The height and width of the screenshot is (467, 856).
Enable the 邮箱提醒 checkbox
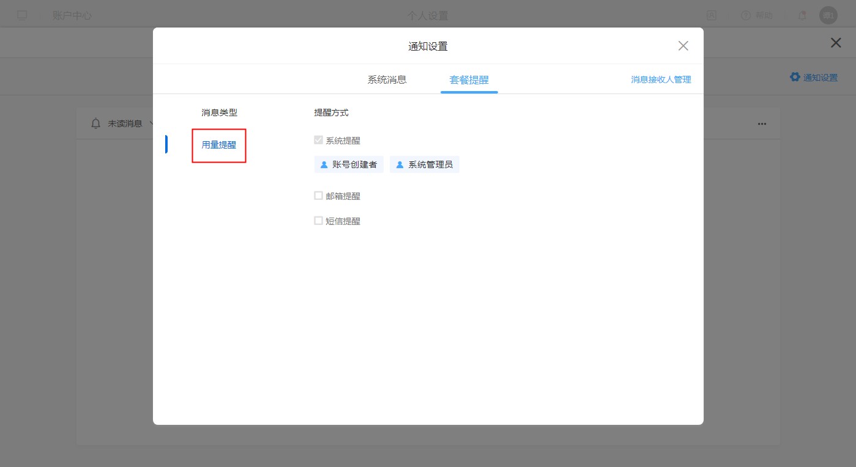318,196
